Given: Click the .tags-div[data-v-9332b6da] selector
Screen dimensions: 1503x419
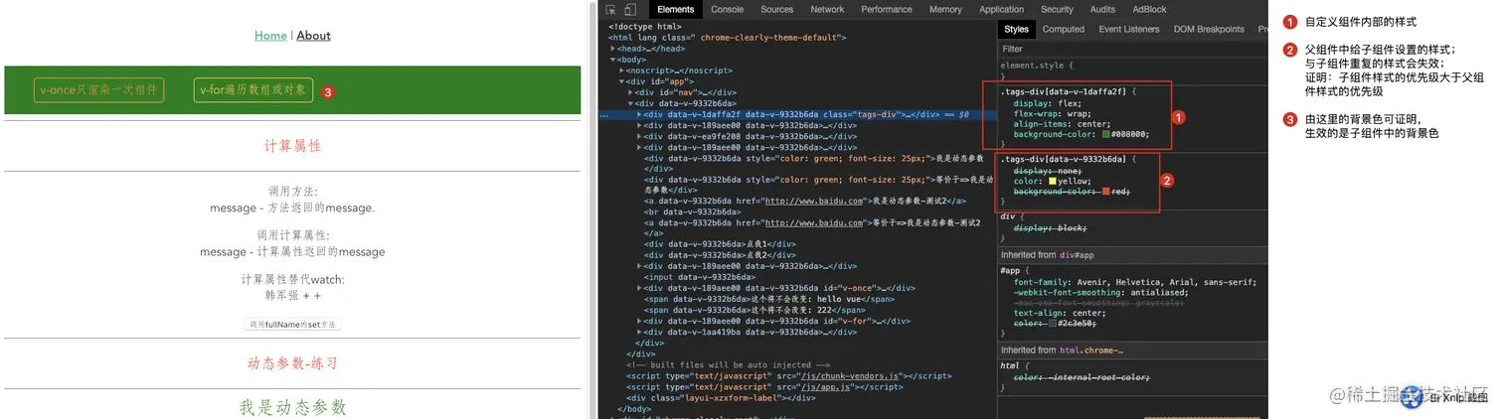Looking at the screenshot, I should pos(1066,159).
